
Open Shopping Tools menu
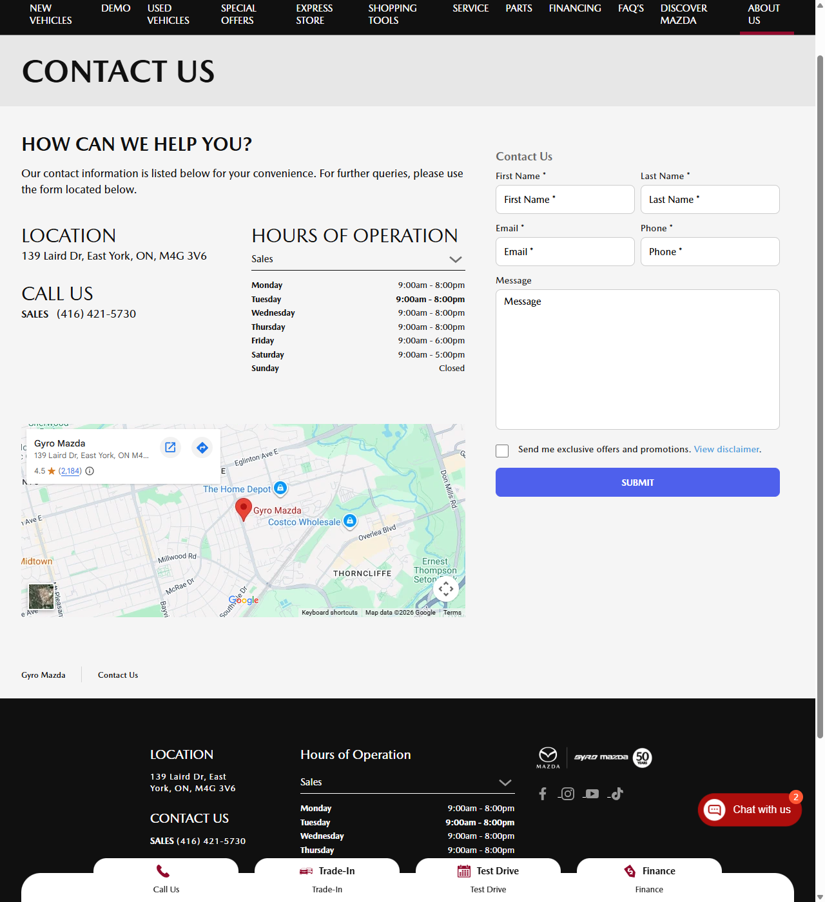(393, 14)
